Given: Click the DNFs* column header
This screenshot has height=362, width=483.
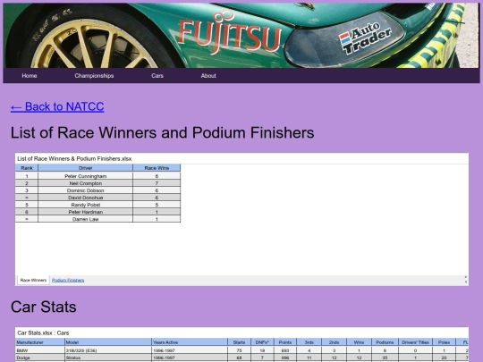Looking at the screenshot, I should [x=262, y=342].
